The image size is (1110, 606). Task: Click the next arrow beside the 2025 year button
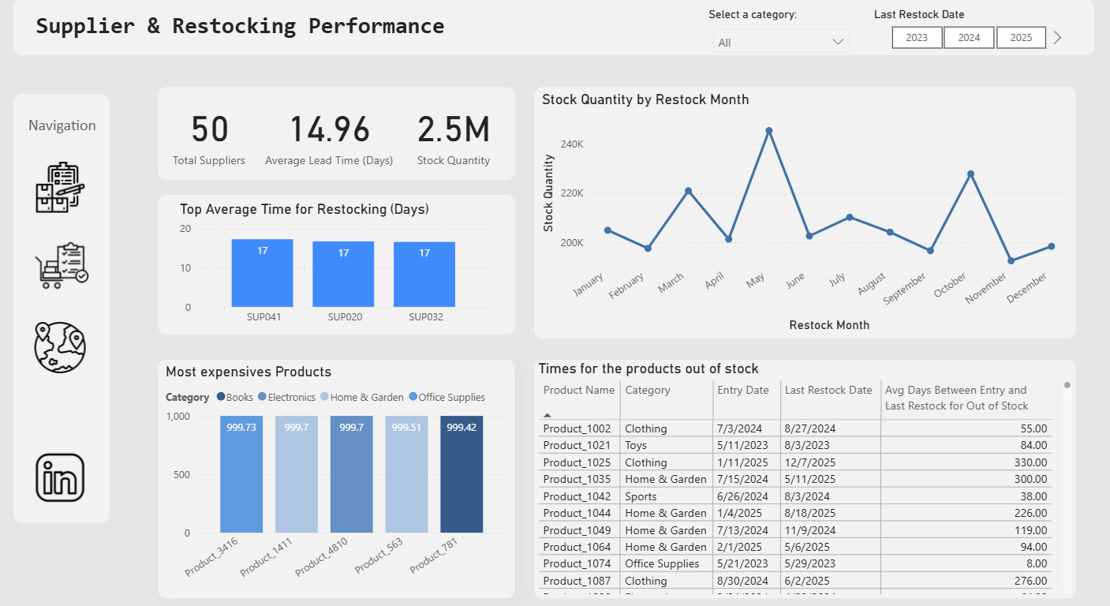(x=1058, y=37)
